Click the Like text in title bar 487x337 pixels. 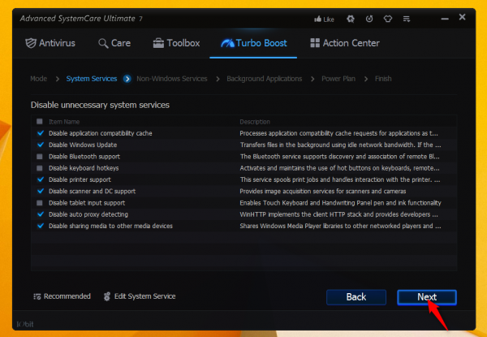[x=329, y=19]
